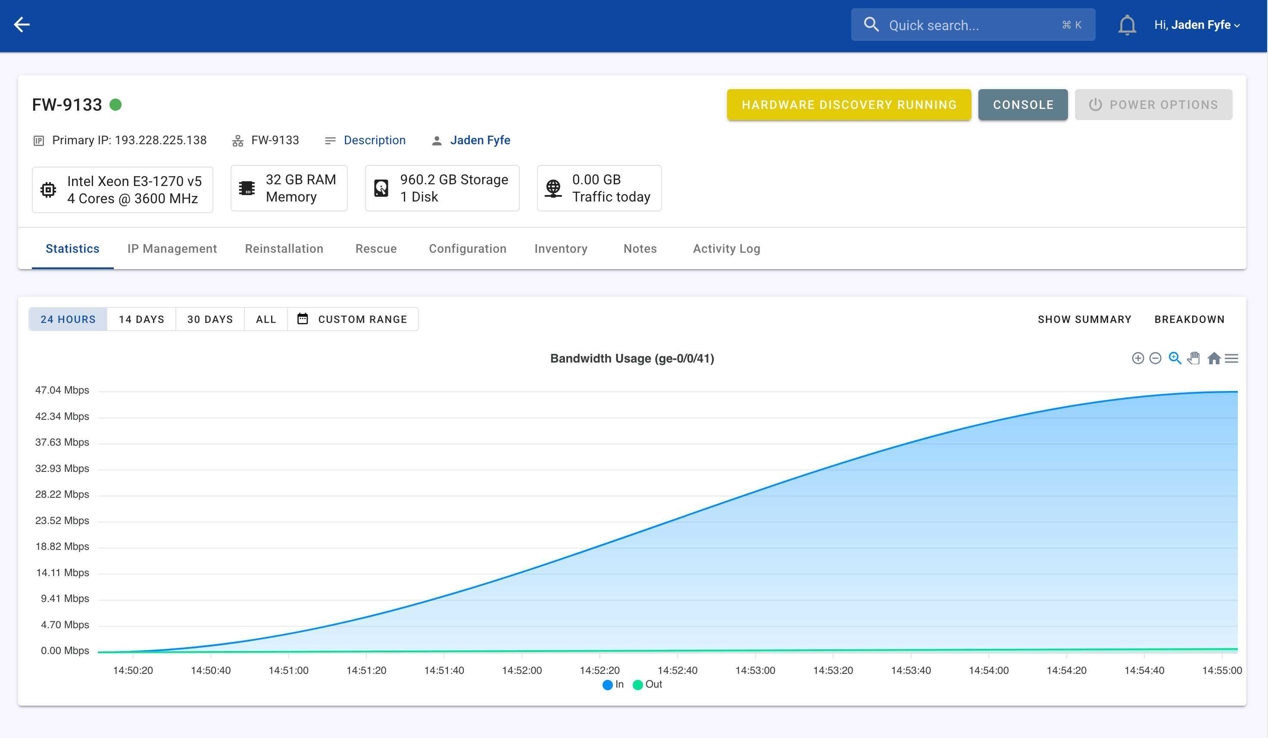Screen dimensions: 1268x738
Task: Open the Inventory tab
Action: click(x=561, y=249)
